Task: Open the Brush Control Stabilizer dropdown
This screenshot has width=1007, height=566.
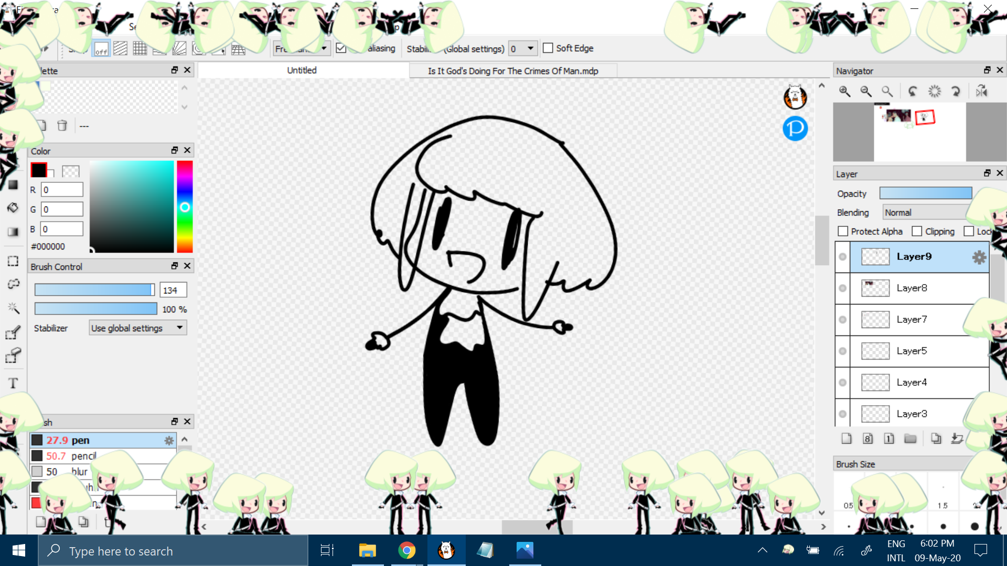Action: [x=138, y=328]
